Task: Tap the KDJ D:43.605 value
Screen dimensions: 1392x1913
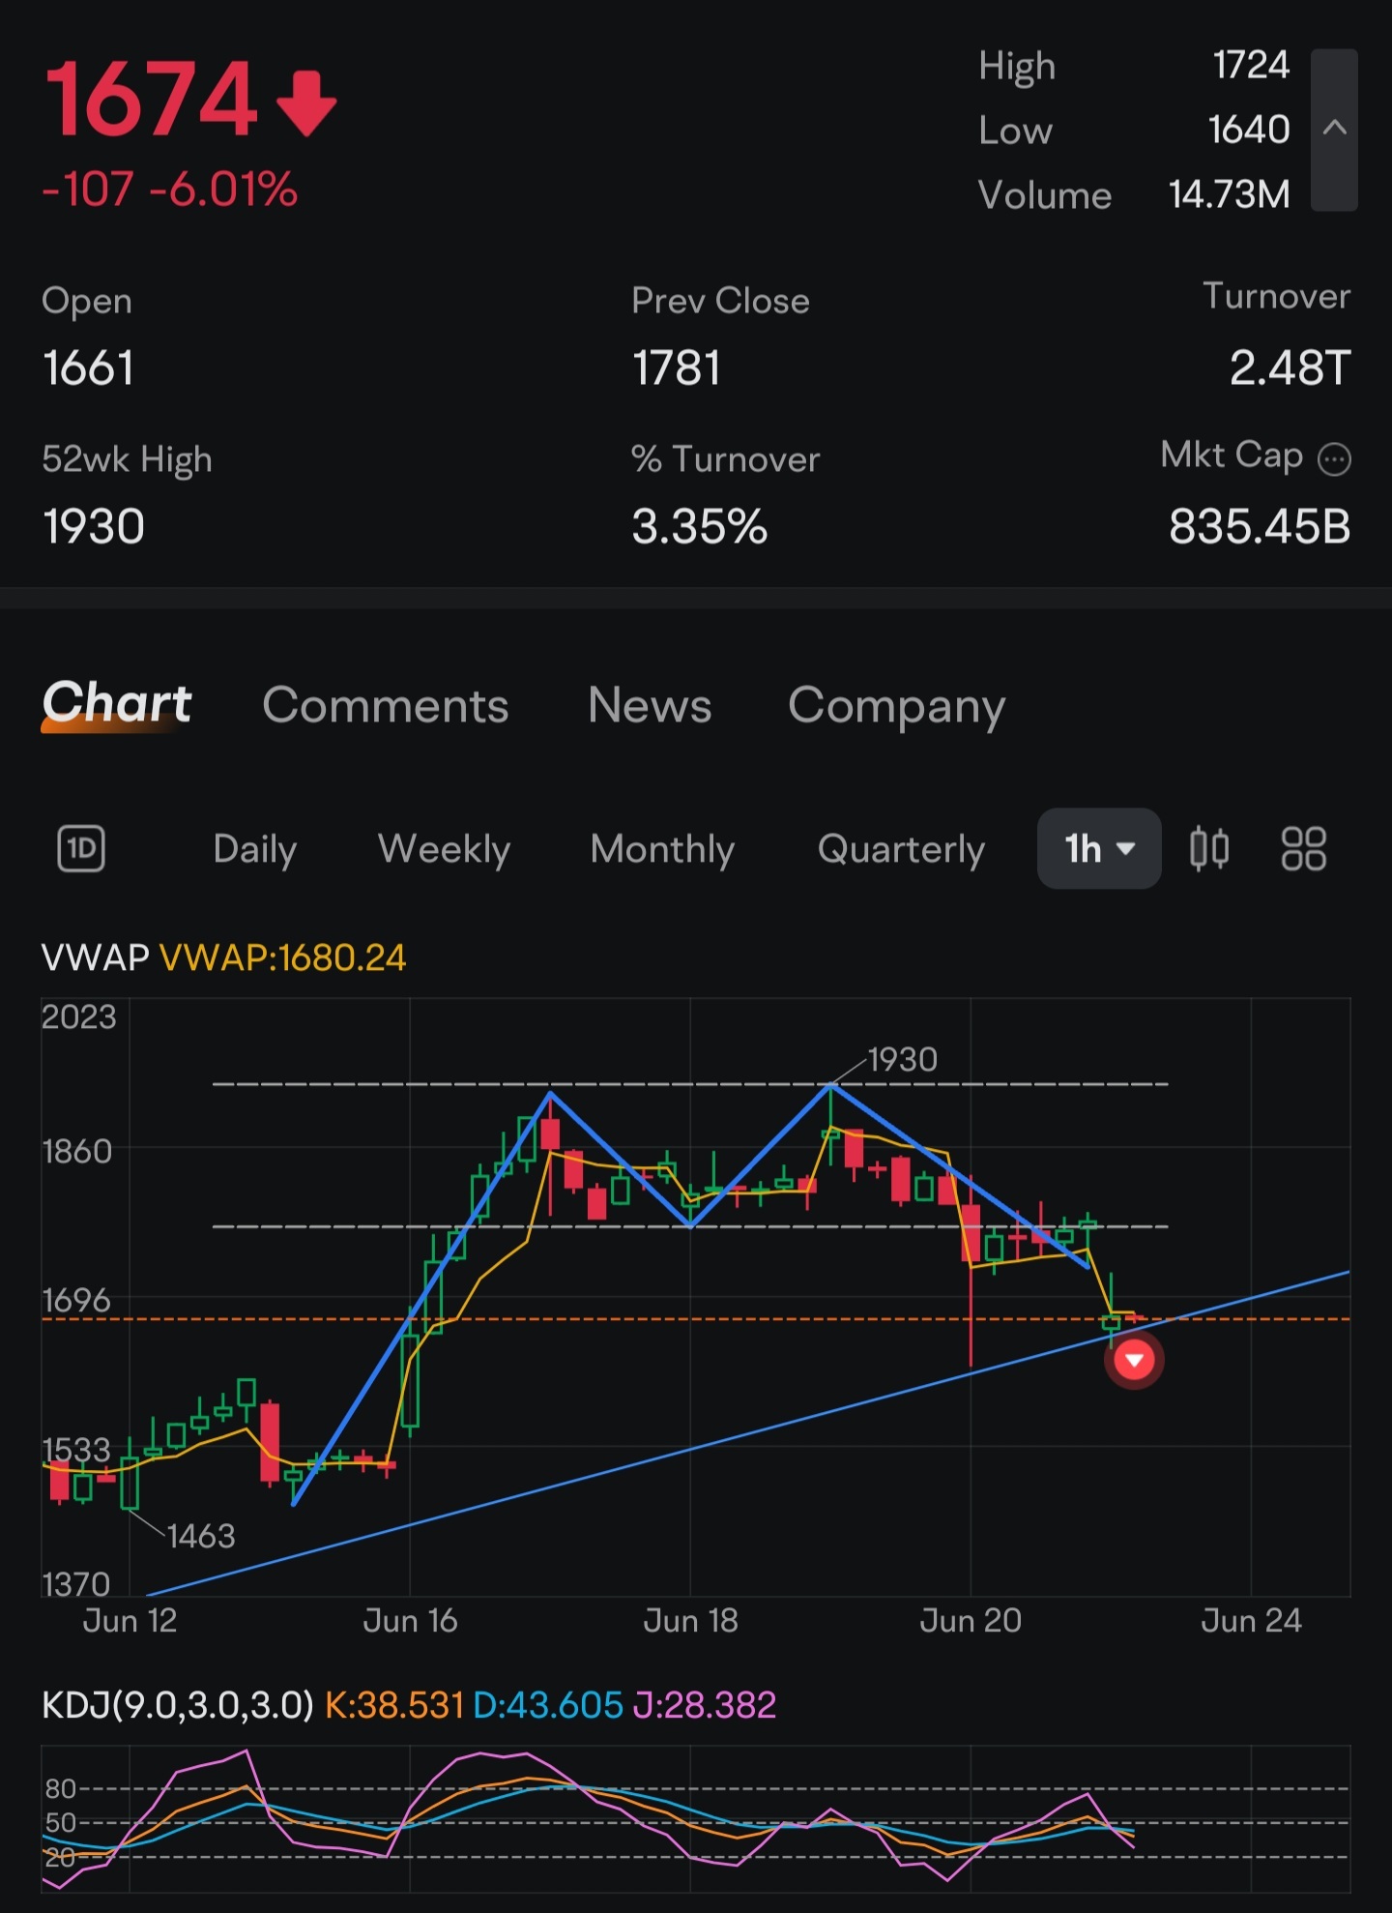Action: [548, 1705]
